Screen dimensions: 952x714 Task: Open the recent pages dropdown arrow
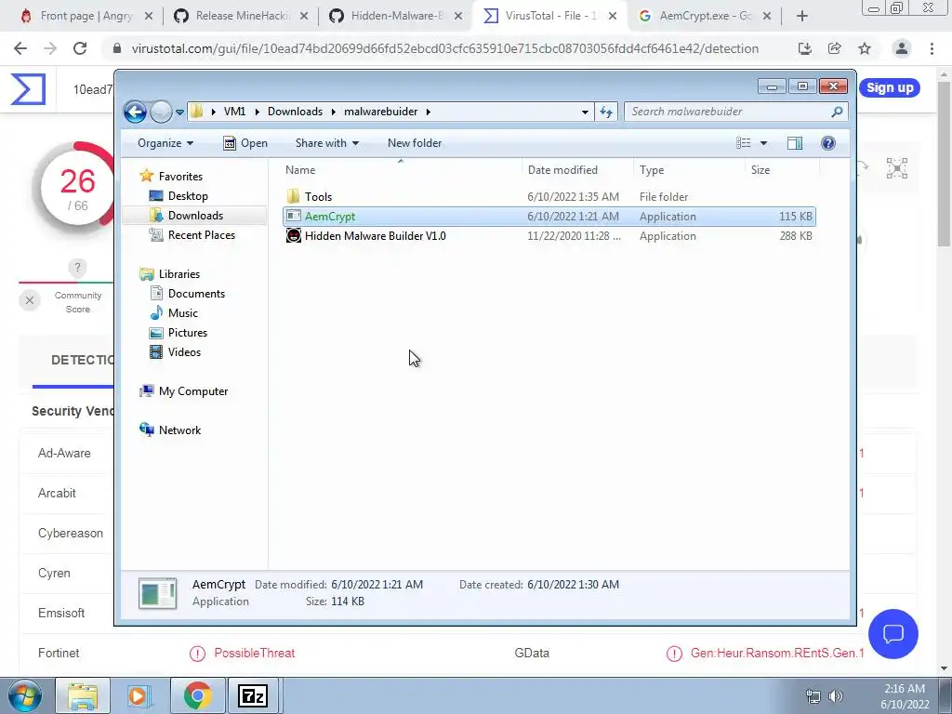pyautogui.click(x=179, y=112)
